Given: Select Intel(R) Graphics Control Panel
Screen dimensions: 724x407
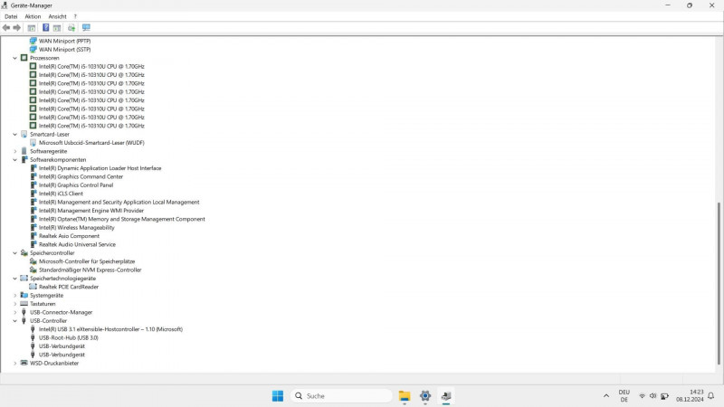Looking at the screenshot, I should 76,185.
